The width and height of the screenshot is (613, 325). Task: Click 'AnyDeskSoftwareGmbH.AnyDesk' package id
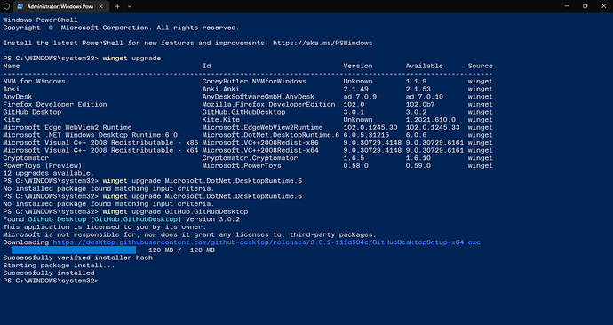pyautogui.click(x=258, y=97)
